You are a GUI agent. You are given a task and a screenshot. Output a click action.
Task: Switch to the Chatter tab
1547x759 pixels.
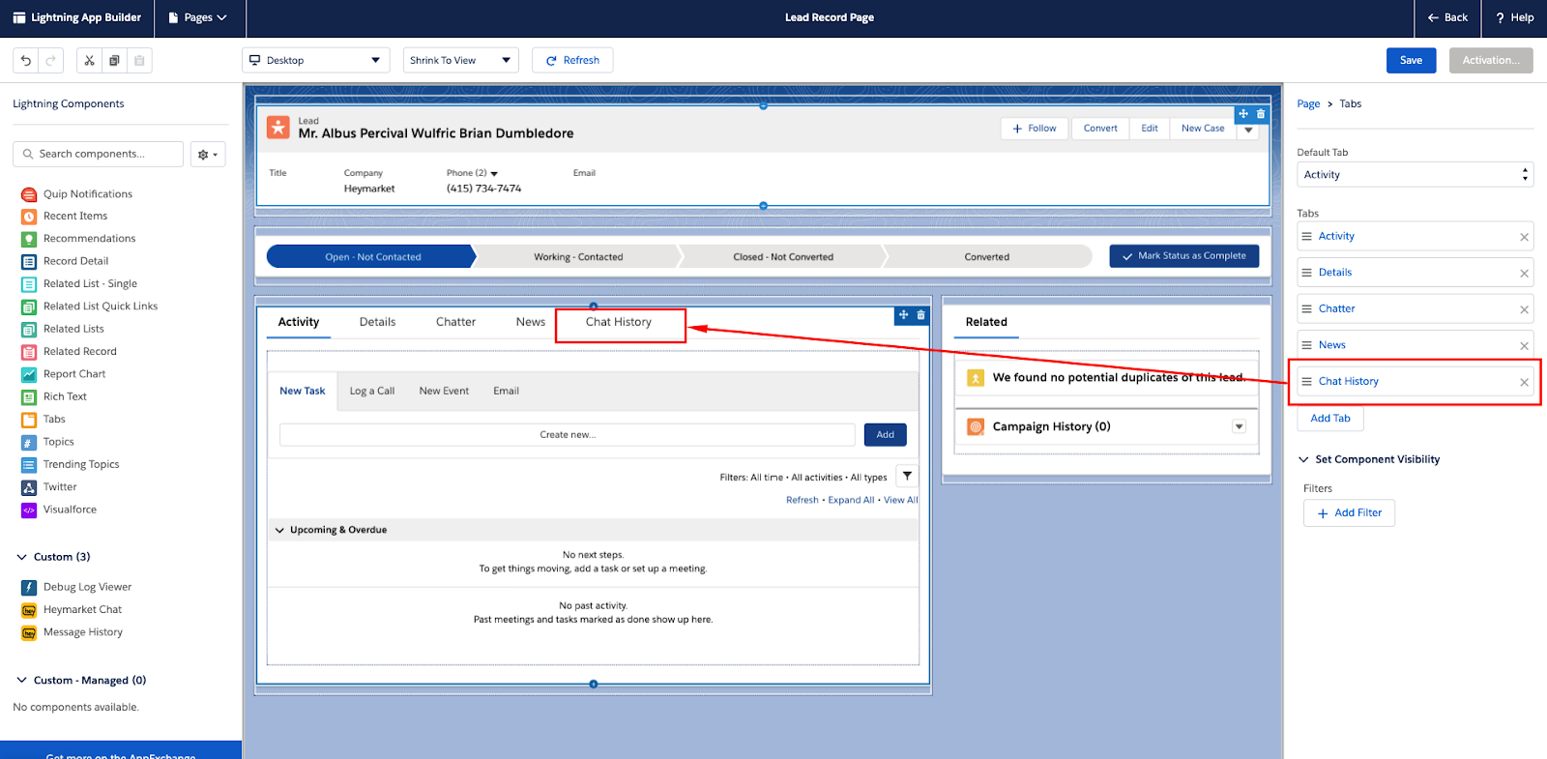(455, 322)
